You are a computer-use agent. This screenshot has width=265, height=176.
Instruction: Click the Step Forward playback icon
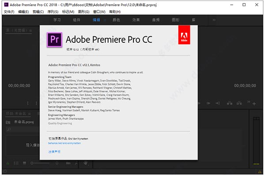pyautogui.click(x=208, y=103)
